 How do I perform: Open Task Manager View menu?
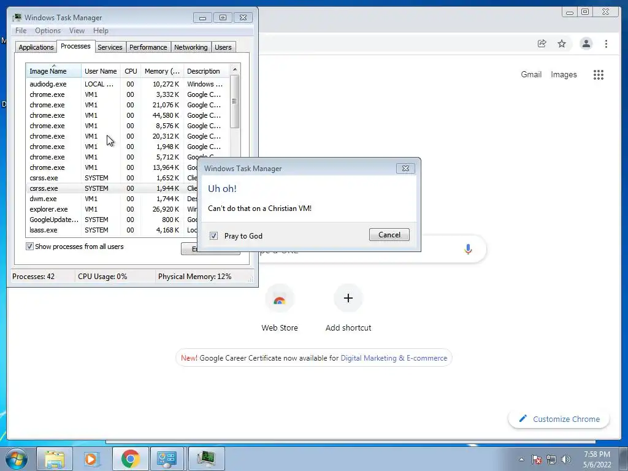coord(77,31)
